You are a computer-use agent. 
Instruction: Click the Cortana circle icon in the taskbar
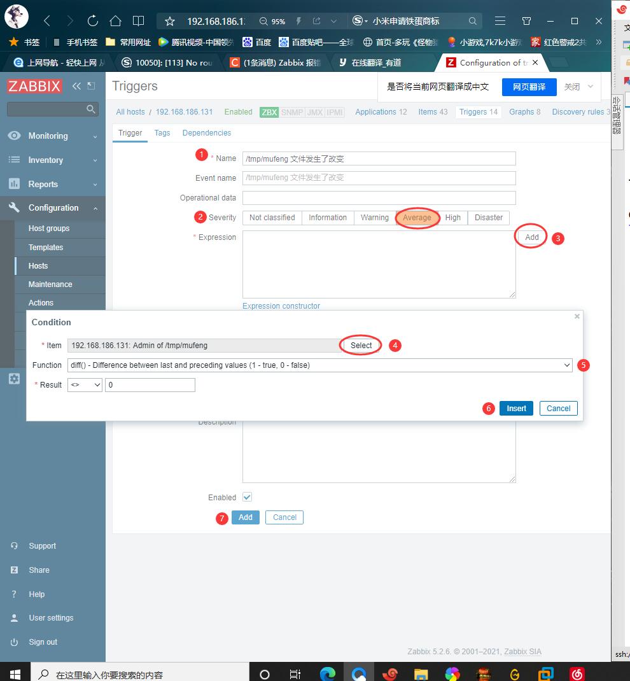tap(265, 675)
